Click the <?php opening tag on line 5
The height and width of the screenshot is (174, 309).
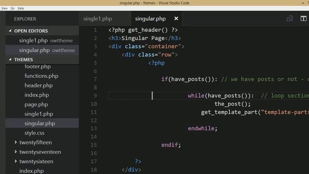click(x=156, y=63)
